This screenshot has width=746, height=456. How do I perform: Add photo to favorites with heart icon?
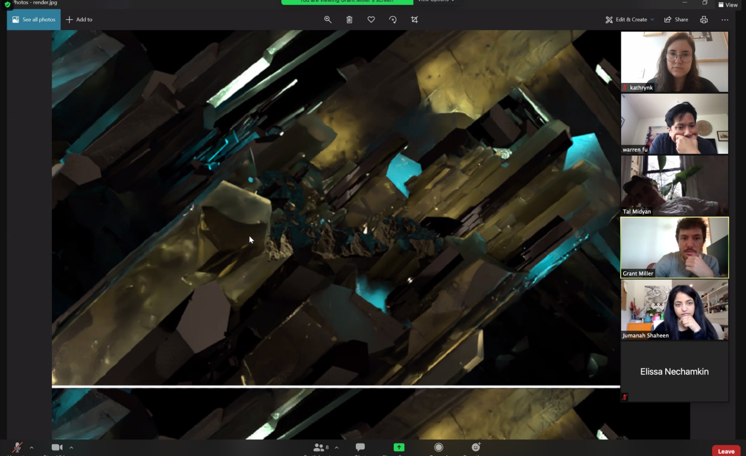click(371, 20)
